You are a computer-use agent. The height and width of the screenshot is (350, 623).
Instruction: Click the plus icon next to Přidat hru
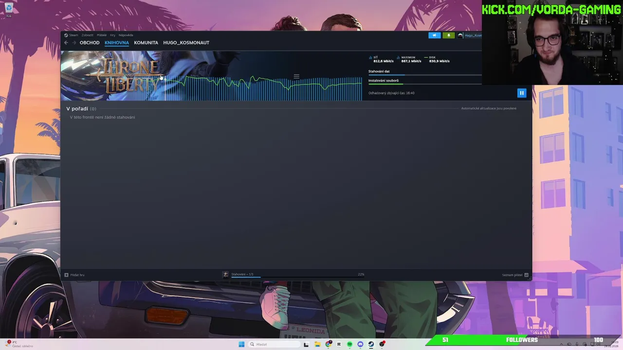pos(66,275)
